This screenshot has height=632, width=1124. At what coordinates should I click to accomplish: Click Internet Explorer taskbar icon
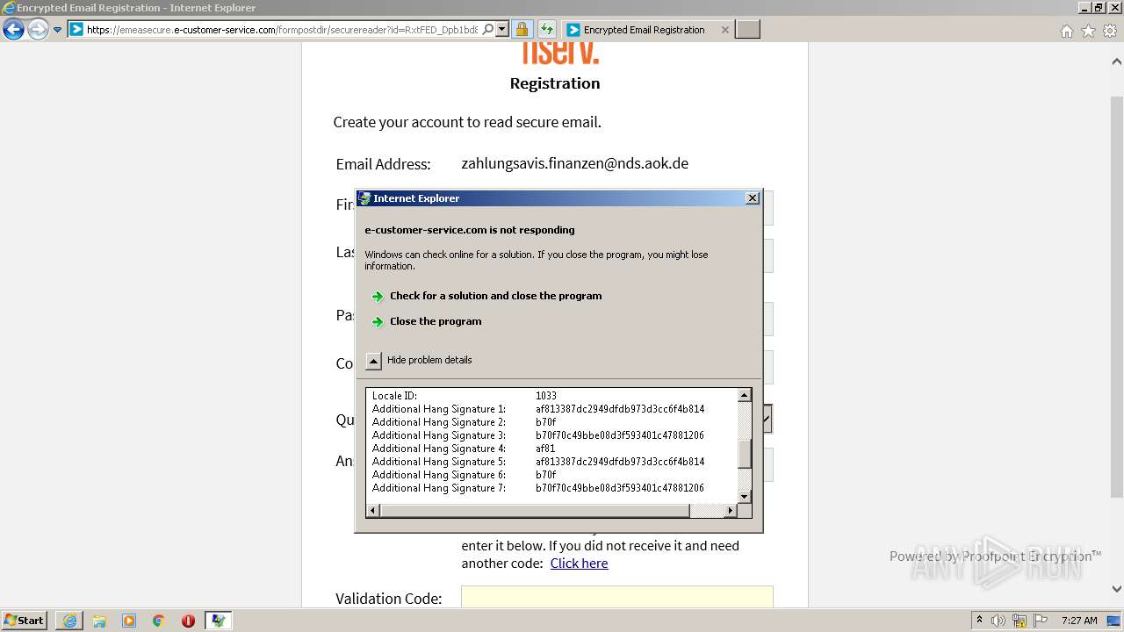tap(69, 621)
